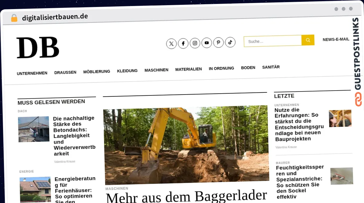Open the MASCHINEN menu item
This screenshot has width=364, height=203.
click(x=157, y=70)
